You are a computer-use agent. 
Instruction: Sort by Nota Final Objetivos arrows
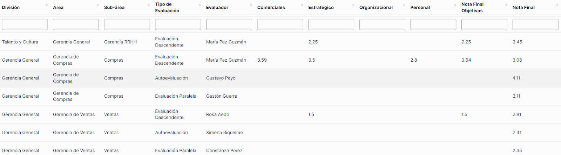click(506, 5)
